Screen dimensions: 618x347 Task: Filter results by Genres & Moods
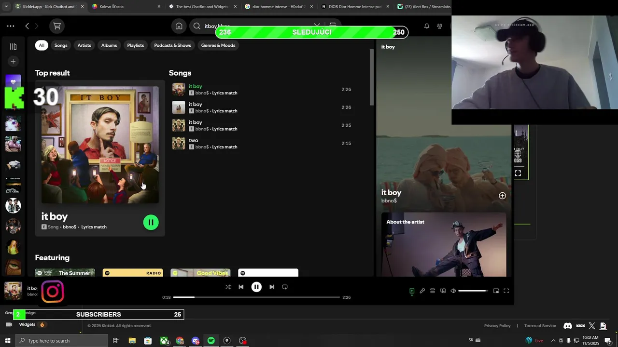tap(218, 45)
